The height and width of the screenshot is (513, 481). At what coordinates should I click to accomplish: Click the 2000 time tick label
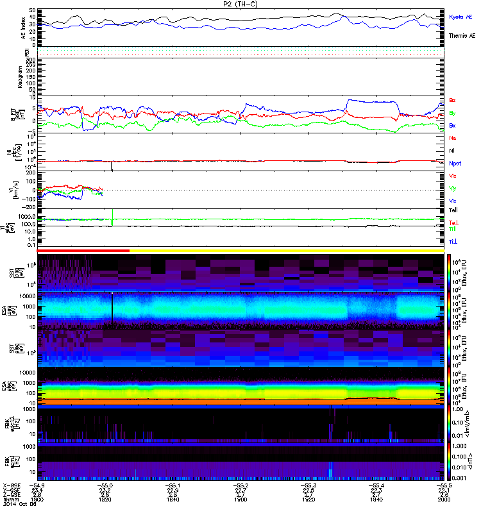[444, 500]
